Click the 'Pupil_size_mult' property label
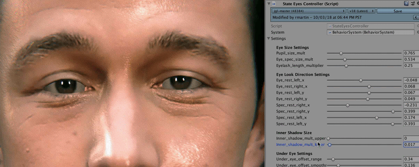Image resolution: width=419 pixels, height=167 pixels. (290, 53)
